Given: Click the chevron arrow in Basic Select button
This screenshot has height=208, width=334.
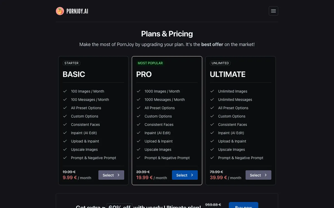Looking at the screenshot, I should (118, 175).
